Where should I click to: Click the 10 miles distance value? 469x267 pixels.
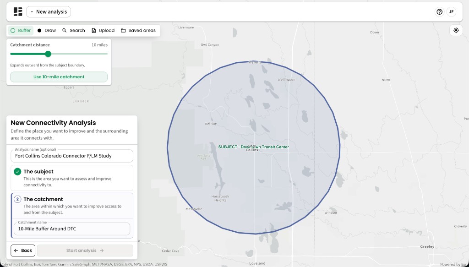(99, 45)
